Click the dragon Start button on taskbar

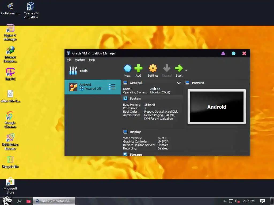pyautogui.click(x=7, y=200)
